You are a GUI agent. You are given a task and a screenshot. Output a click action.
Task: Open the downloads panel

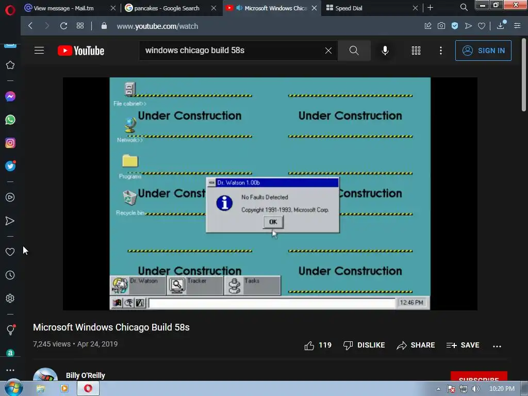point(501,25)
